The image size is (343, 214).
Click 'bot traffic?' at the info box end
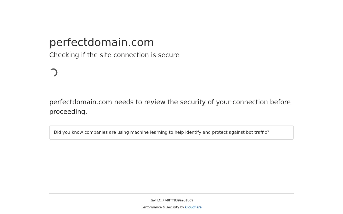click(x=258, y=132)
